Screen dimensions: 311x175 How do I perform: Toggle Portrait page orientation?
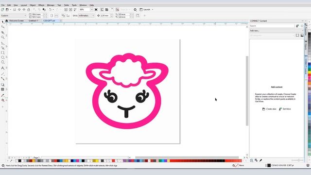tap(52, 16)
